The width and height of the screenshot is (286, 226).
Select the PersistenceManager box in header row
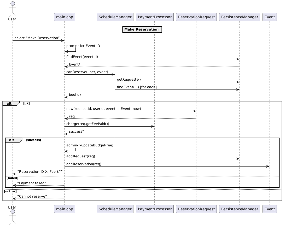coord(240,17)
